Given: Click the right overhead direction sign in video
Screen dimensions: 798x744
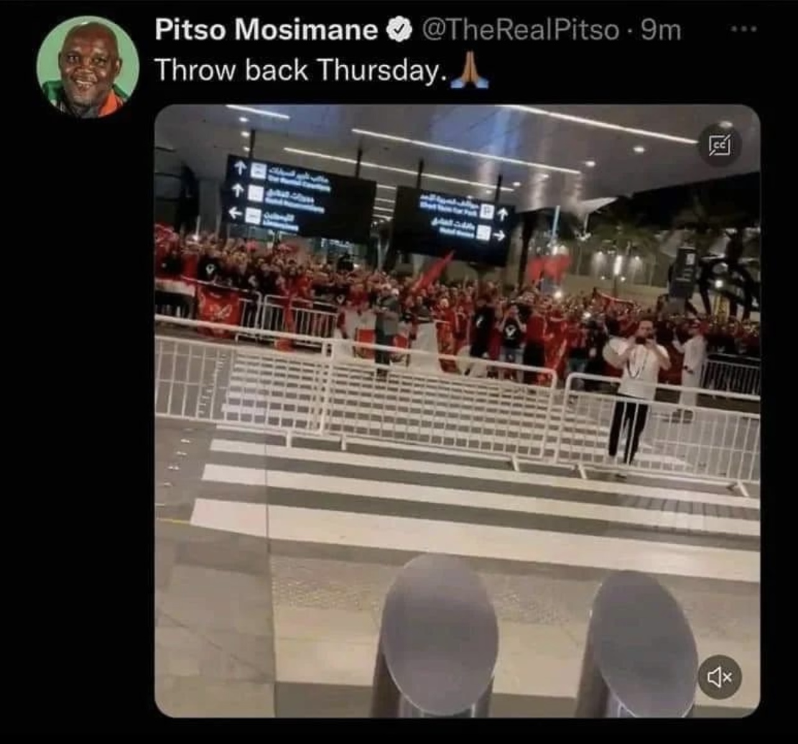Looking at the screenshot, I should (453, 225).
